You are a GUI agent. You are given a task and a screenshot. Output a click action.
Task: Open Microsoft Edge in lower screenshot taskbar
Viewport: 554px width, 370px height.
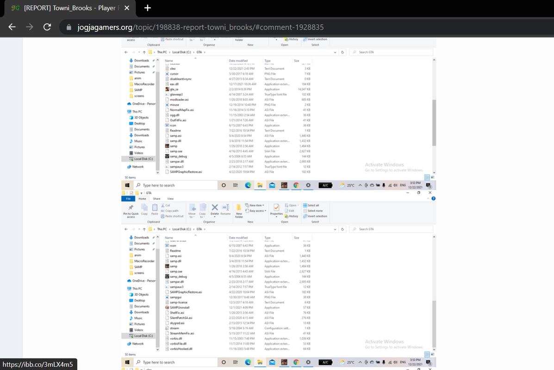tap(248, 362)
